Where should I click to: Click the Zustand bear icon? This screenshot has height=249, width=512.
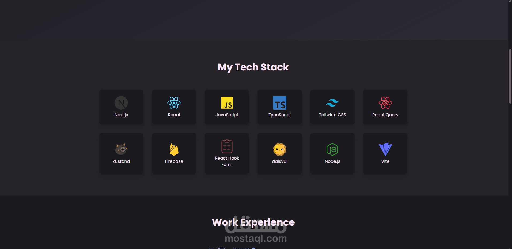point(121,149)
